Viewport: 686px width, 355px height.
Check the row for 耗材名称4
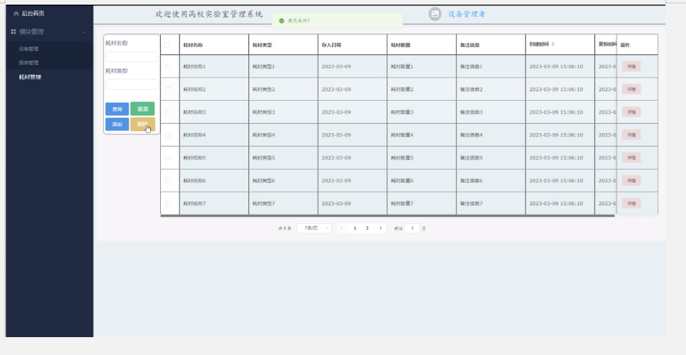[x=168, y=135]
